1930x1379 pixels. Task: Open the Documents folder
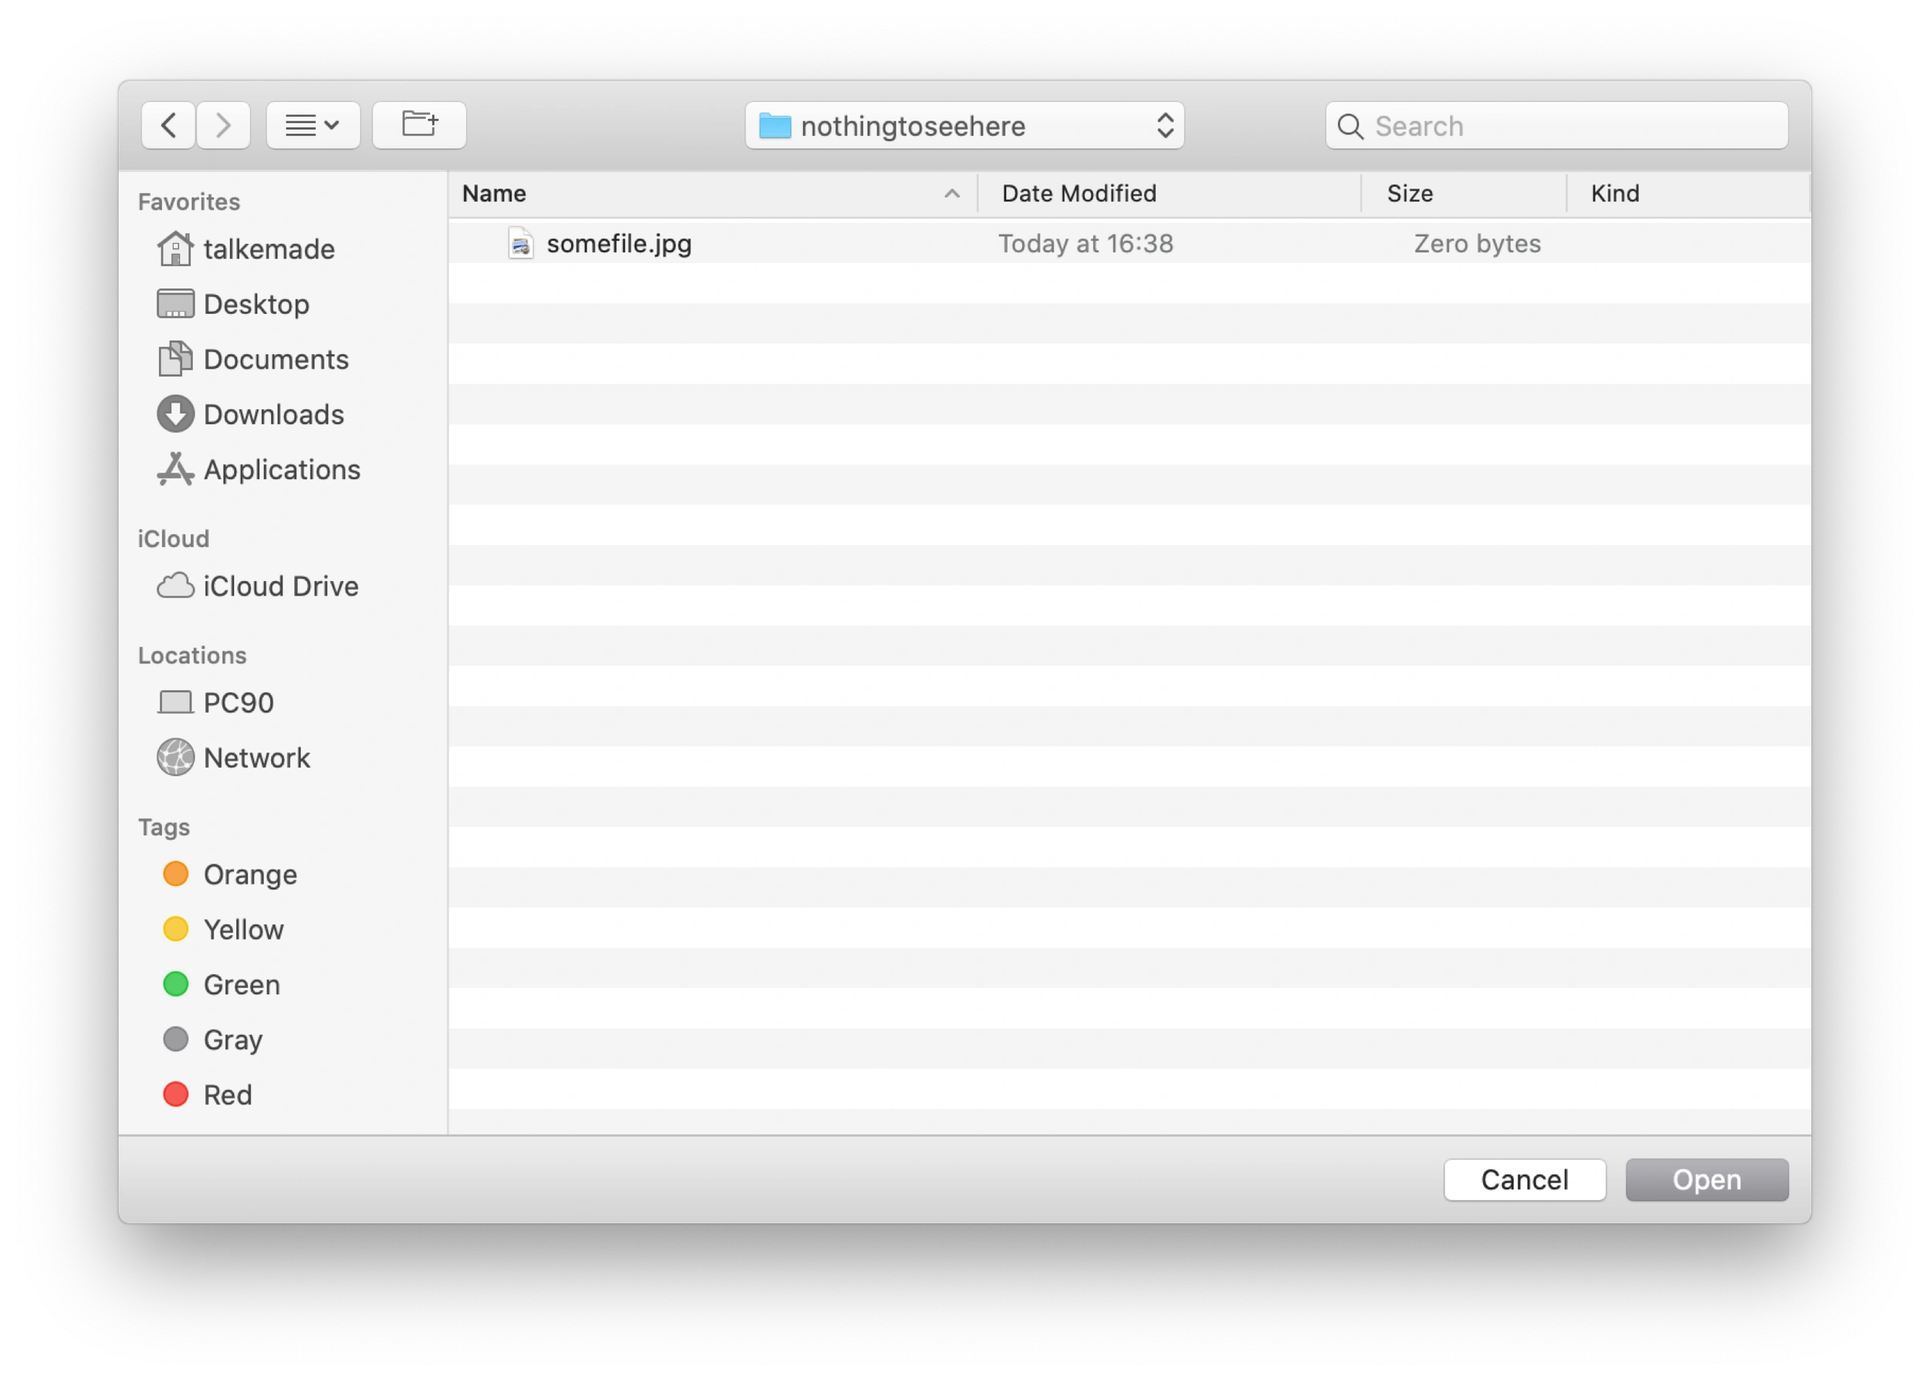(276, 359)
